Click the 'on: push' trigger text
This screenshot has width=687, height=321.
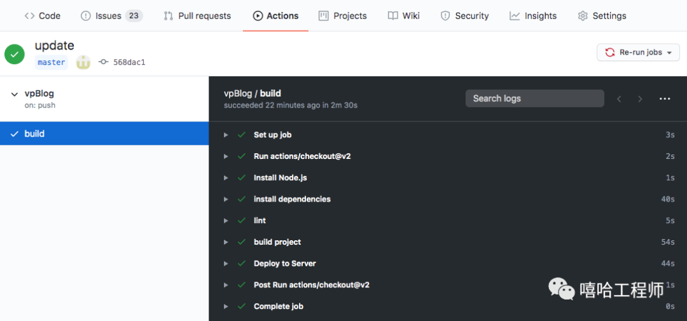point(40,106)
